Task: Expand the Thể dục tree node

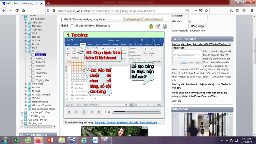Action: tap(25, 98)
